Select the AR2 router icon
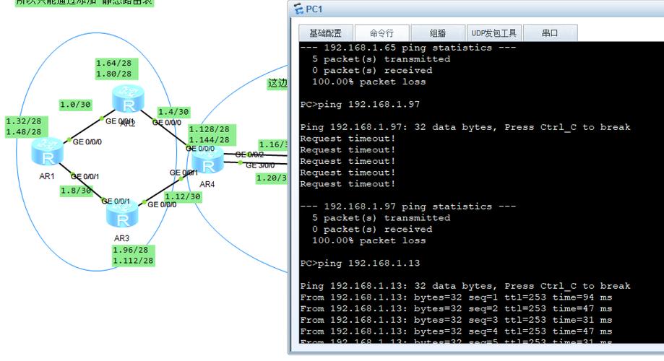The image size is (664, 361). coord(128,97)
